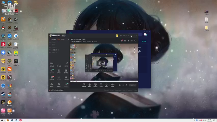Screen dimensions: 217x122
Task: Select the red highlighted scene tab
Action: click(x=59, y=39)
